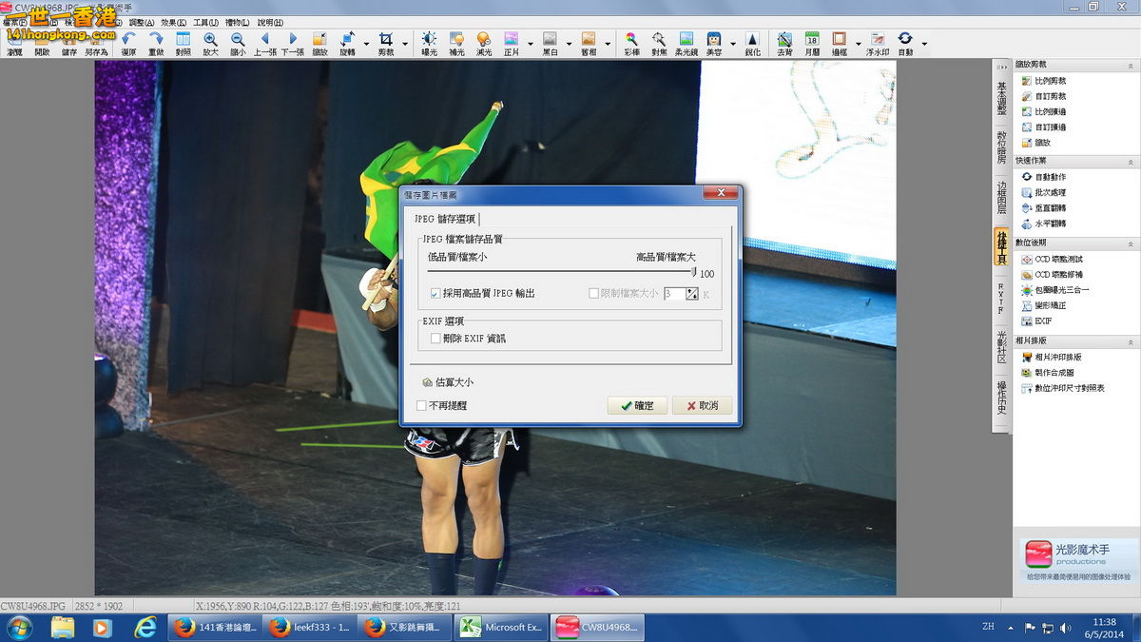
Task: Open the 調整(A) menu
Action: click(x=141, y=22)
